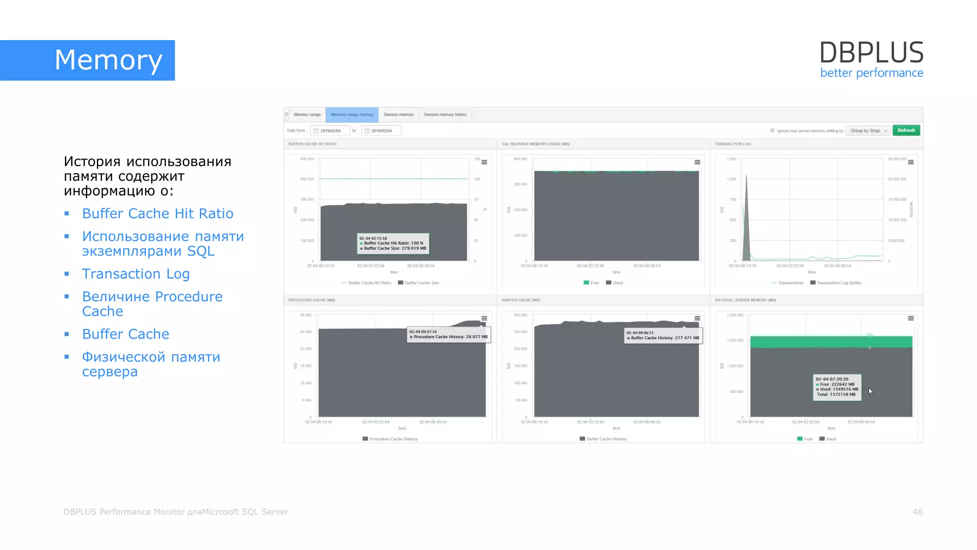The image size is (977, 550).
Task: Click the Memory slide title
Action: [x=108, y=60]
